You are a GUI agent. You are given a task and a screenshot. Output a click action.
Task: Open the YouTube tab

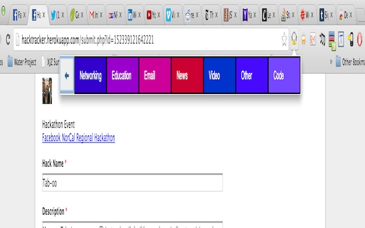153,15
